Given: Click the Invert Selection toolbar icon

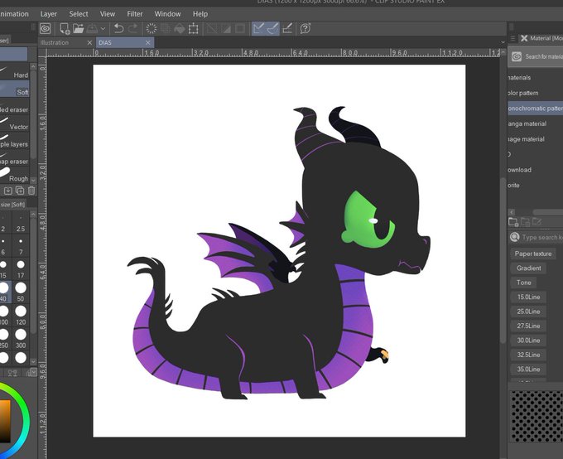Looking at the screenshot, I should point(226,28).
